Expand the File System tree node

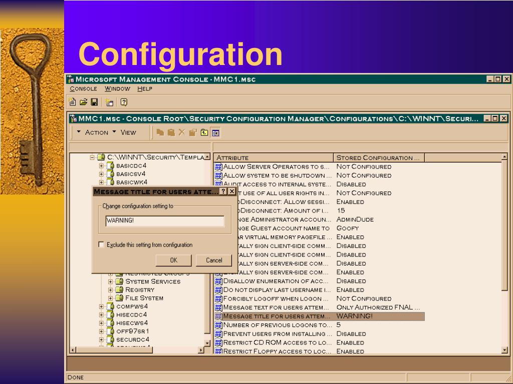[111, 298]
